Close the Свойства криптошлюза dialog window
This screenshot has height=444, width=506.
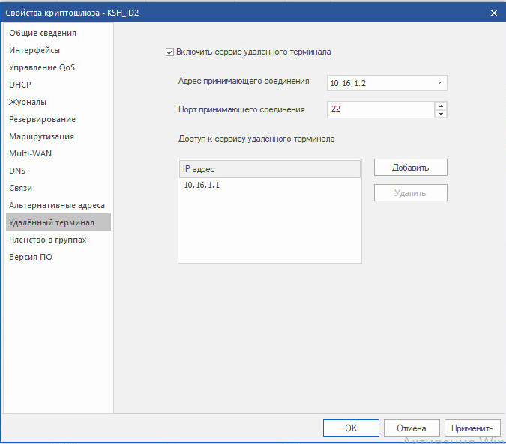pyautogui.click(x=494, y=13)
